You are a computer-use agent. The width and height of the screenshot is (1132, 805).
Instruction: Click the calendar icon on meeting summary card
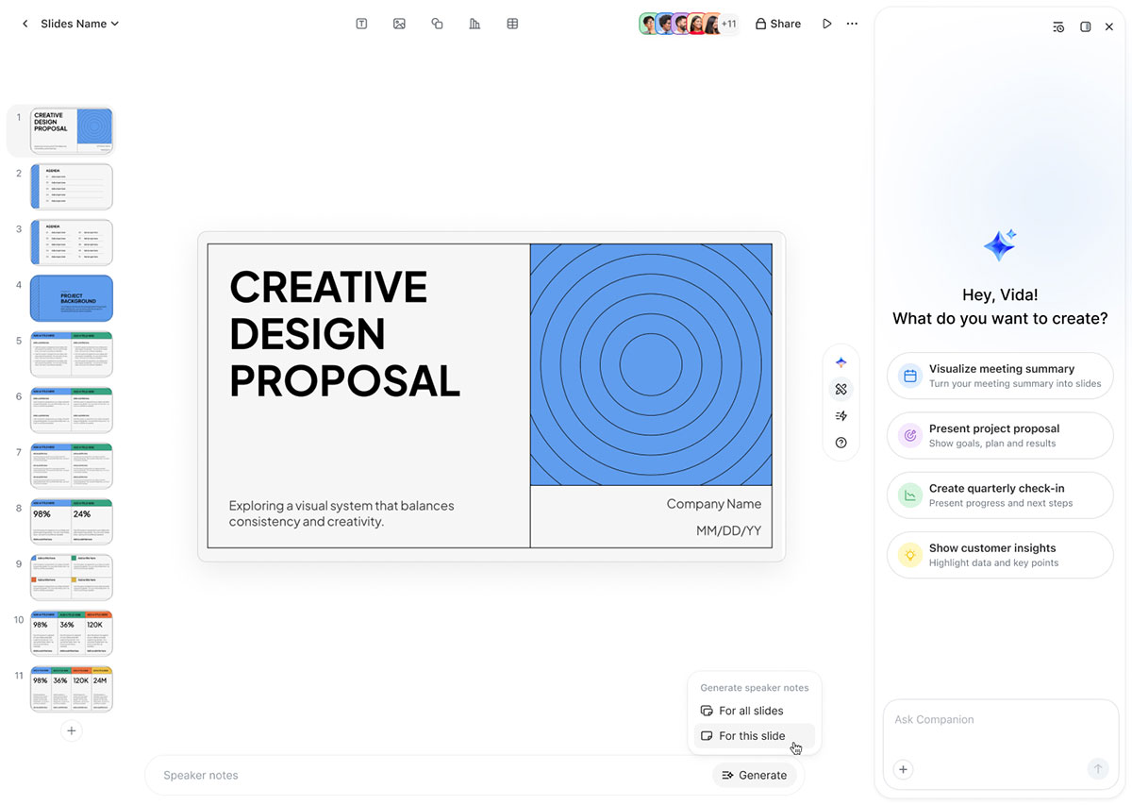pyautogui.click(x=910, y=376)
